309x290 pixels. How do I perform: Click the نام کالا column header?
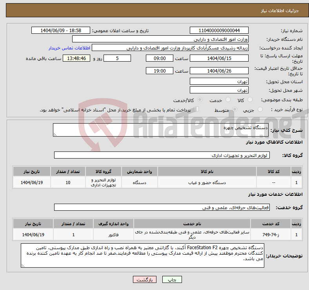coord(207,171)
